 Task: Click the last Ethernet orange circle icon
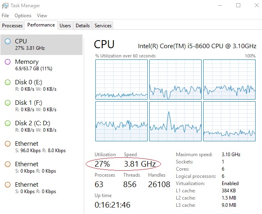8,185
